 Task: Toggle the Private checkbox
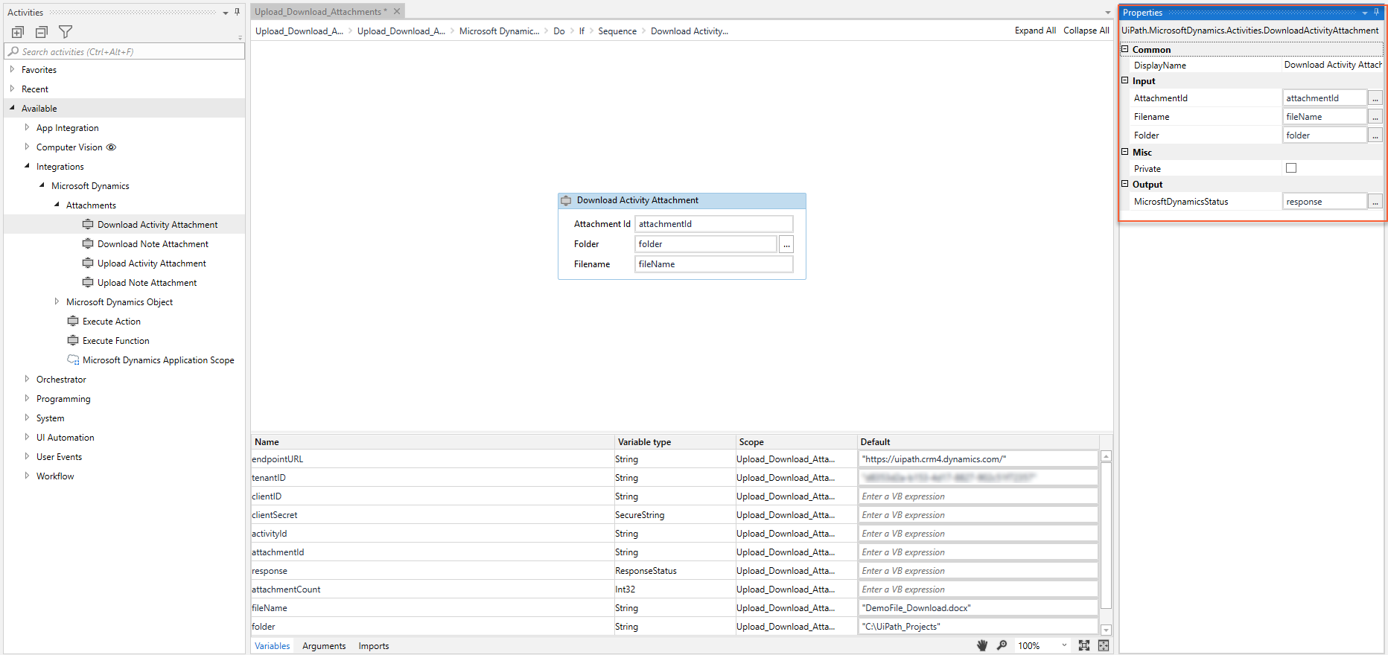coord(1291,168)
